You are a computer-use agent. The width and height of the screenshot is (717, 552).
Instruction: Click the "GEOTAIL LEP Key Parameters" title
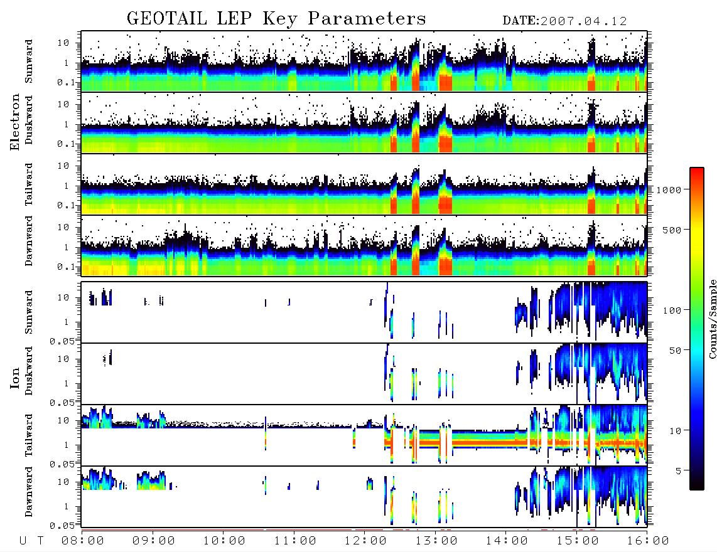276,19
